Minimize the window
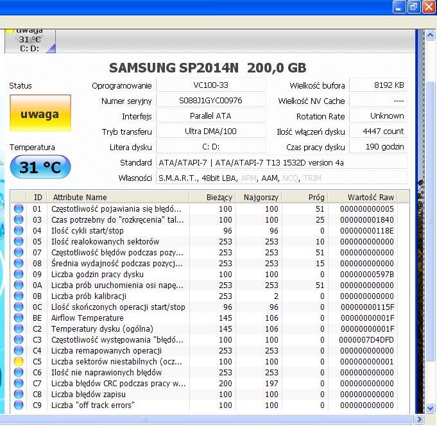Image resolution: width=437 pixels, height=426 pixels. click(x=398, y=6)
